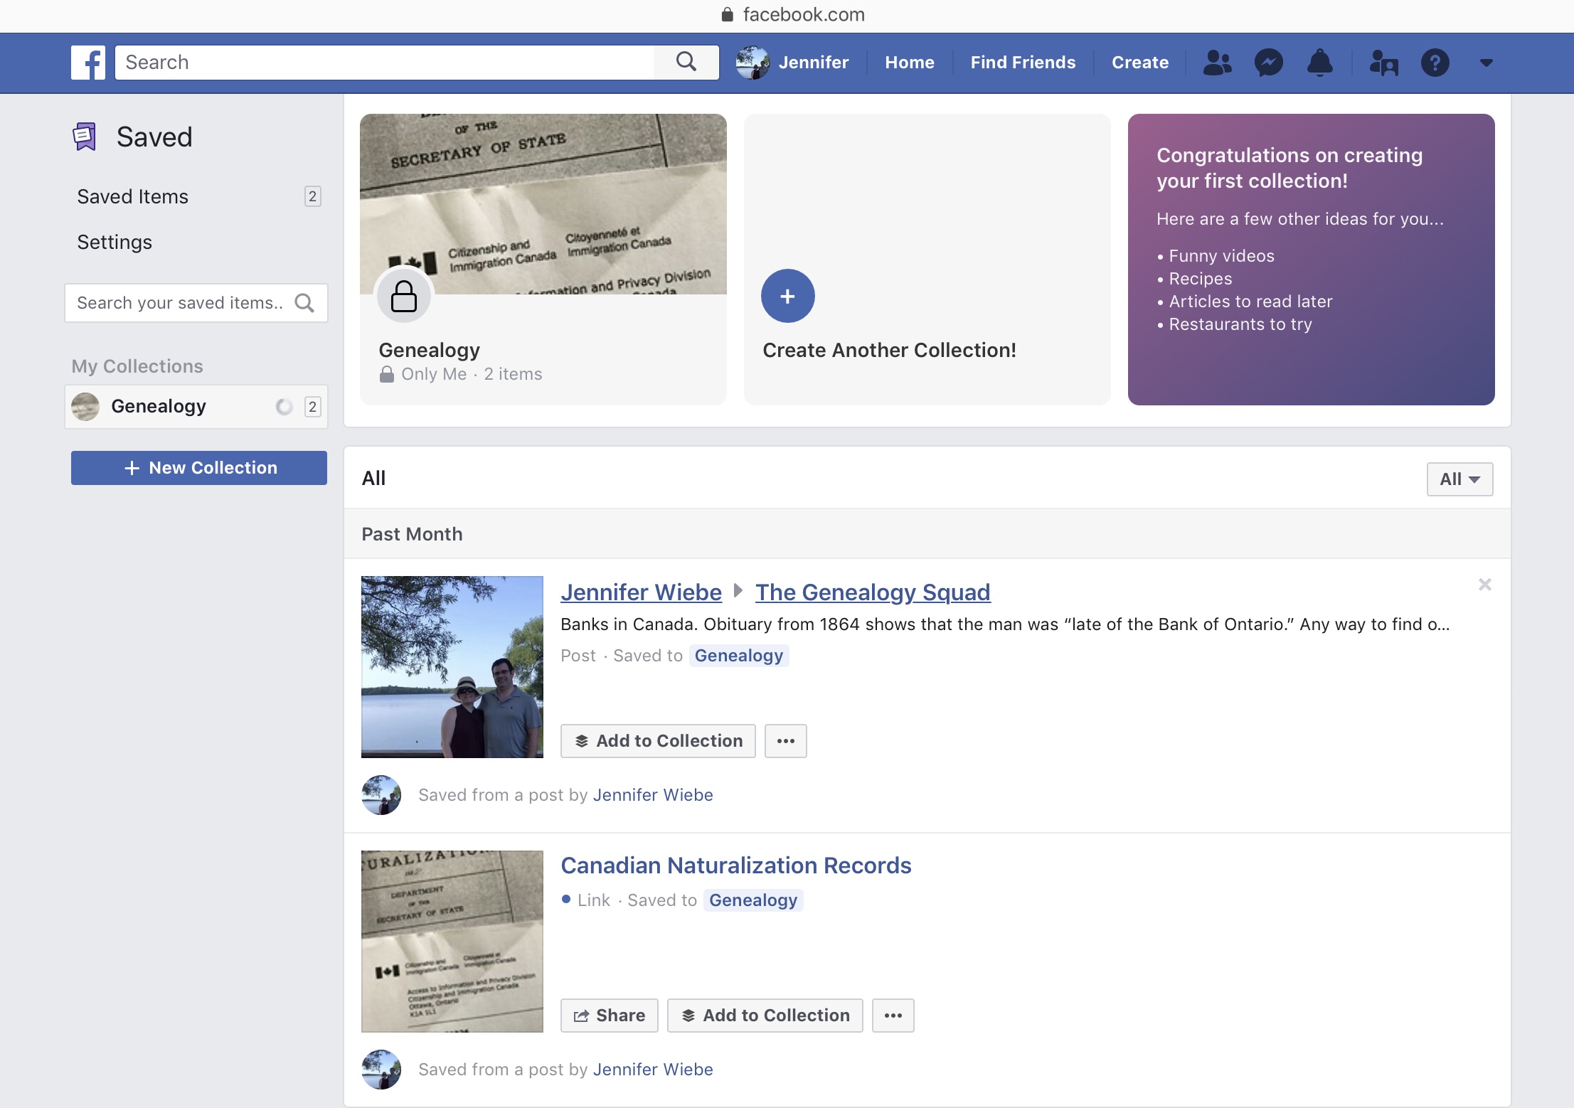Click the New Collection button
Image resolution: width=1574 pixels, height=1108 pixels.
coord(199,468)
